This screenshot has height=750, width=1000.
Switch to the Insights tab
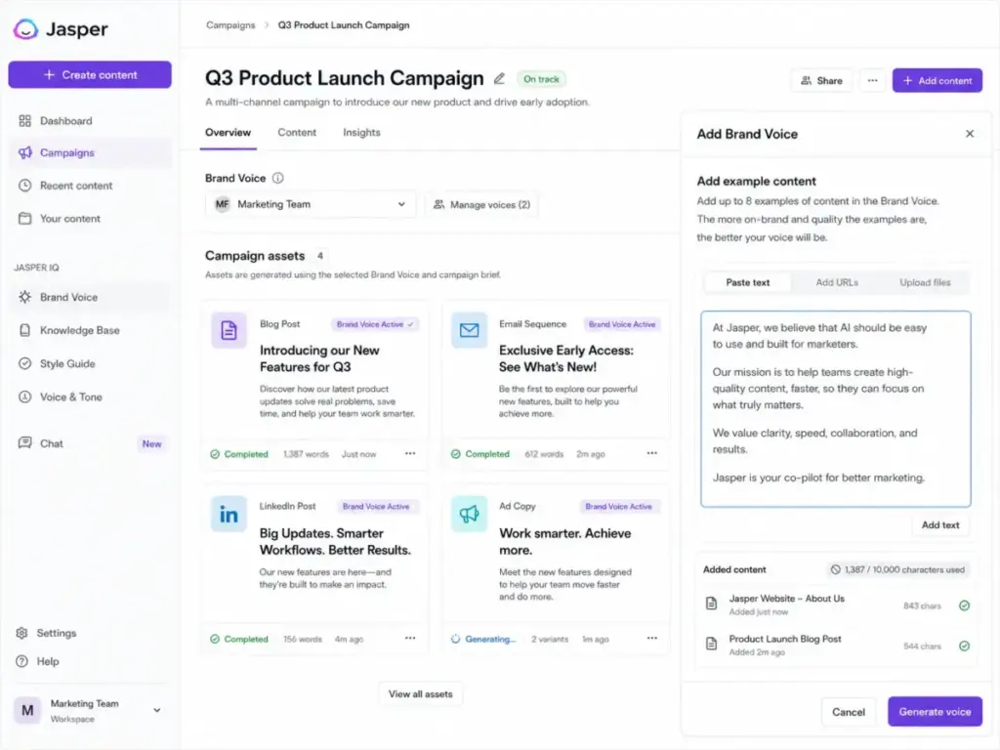[x=361, y=133]
